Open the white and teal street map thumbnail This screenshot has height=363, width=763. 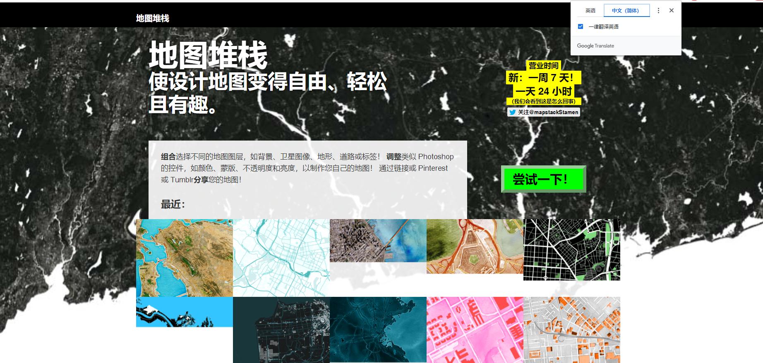coord(281,258)
